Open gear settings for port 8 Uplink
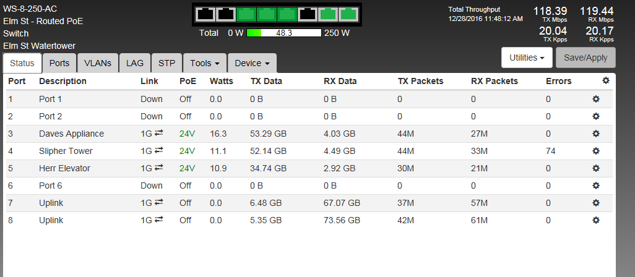 [596, 220]
